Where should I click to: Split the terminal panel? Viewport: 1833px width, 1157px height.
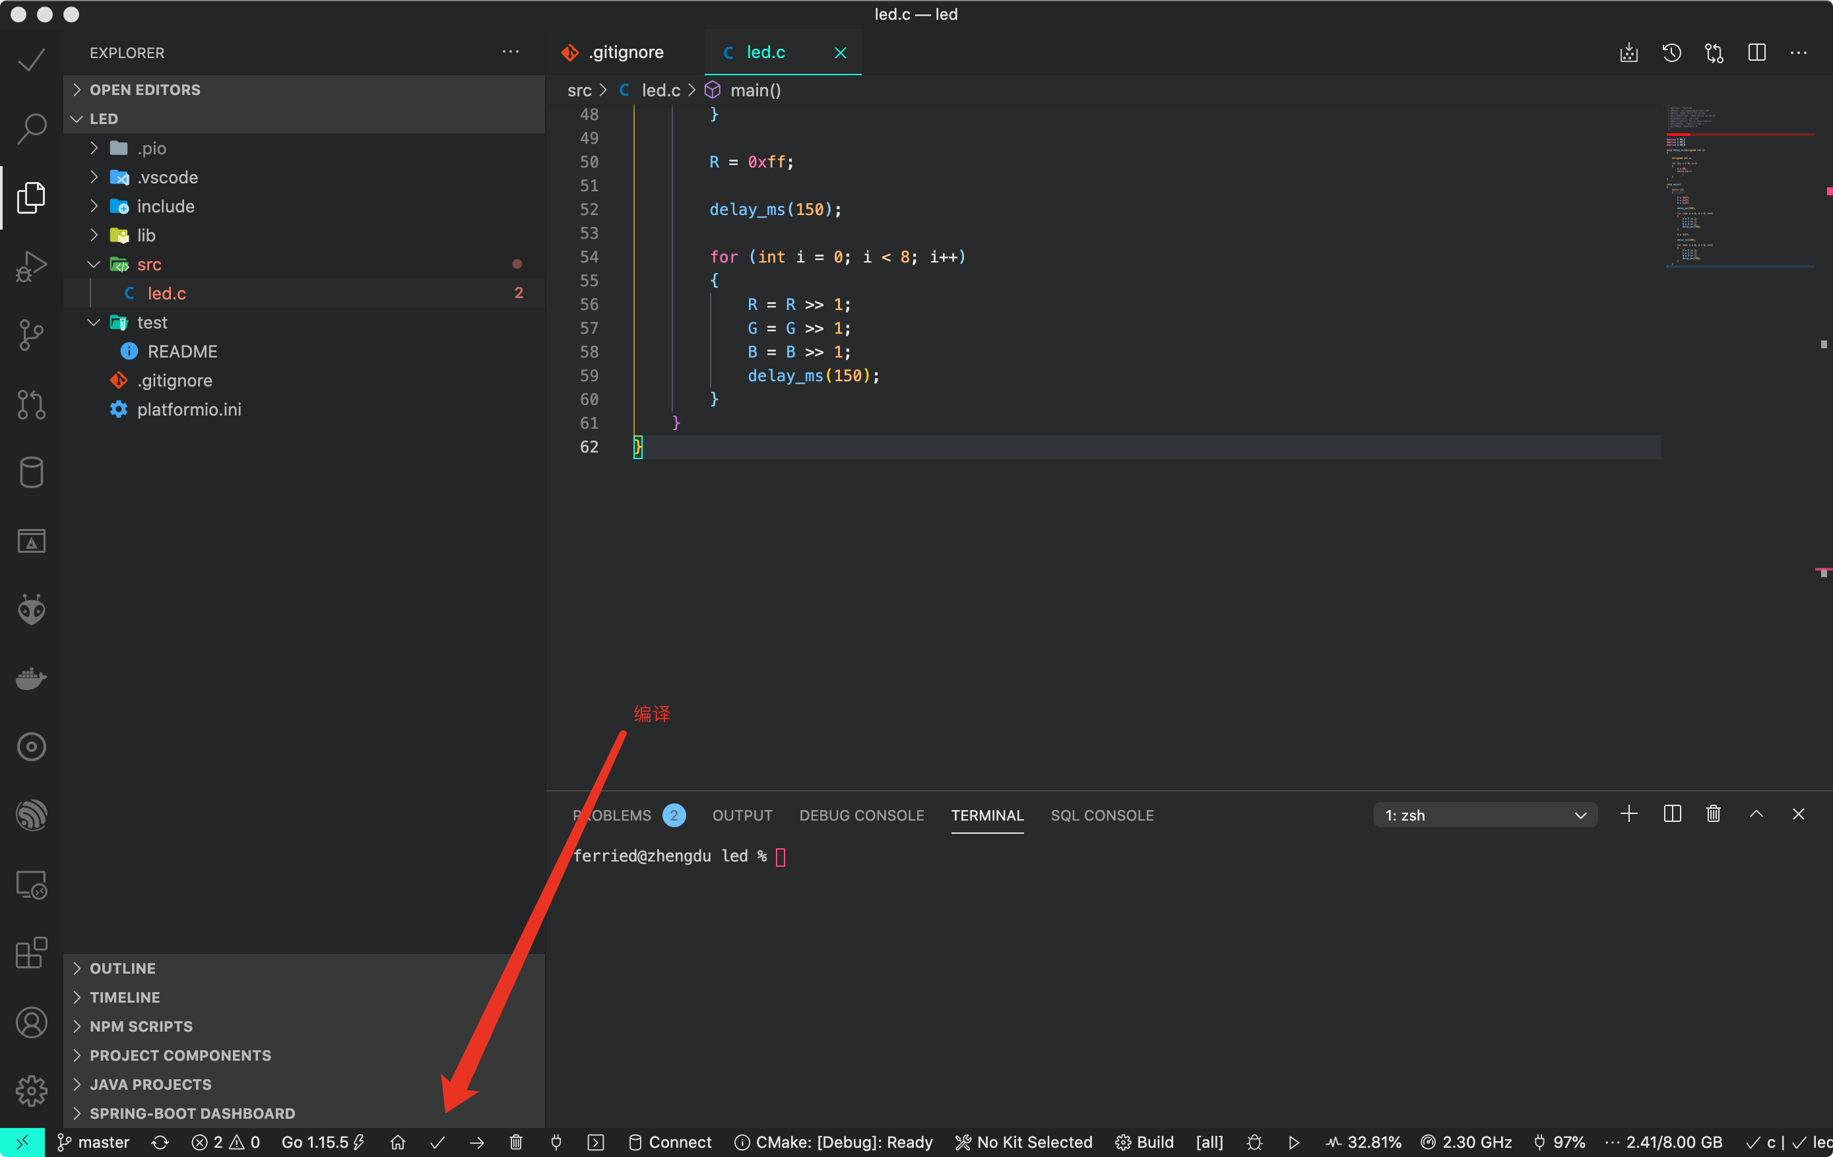(1673, 814)
